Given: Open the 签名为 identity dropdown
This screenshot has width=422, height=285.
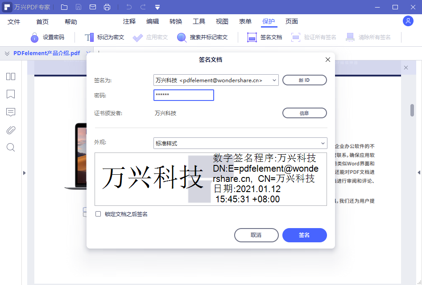Looking at the screenshot, I should pyautogui.click(x=274, y=80).
